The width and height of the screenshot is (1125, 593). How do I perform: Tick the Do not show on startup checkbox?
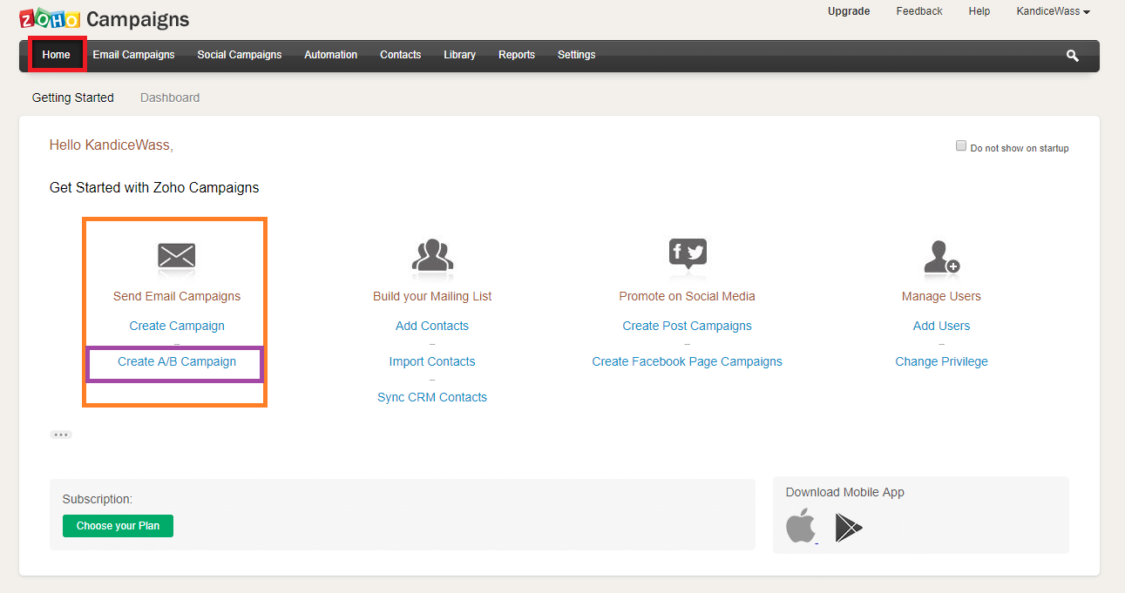click(x=961, y=146)
